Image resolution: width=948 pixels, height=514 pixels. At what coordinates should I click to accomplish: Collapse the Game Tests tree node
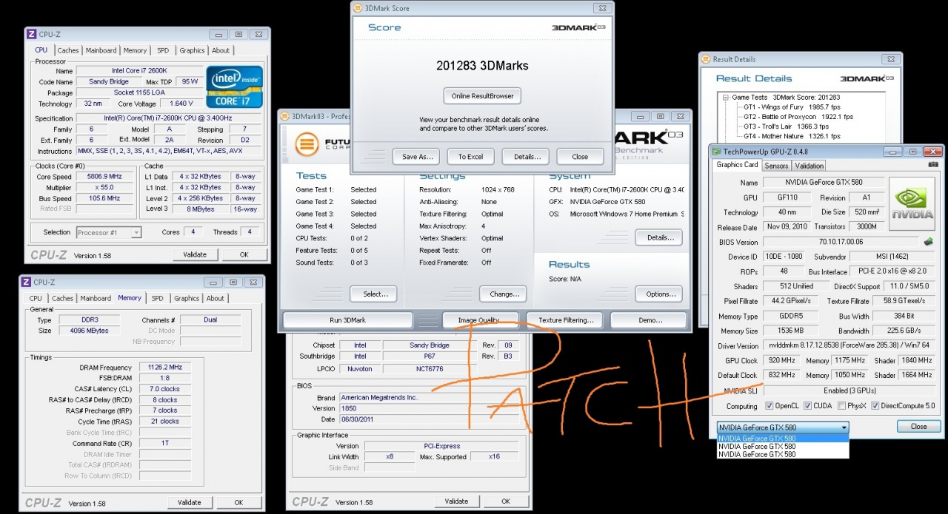(x=726, y=98)
